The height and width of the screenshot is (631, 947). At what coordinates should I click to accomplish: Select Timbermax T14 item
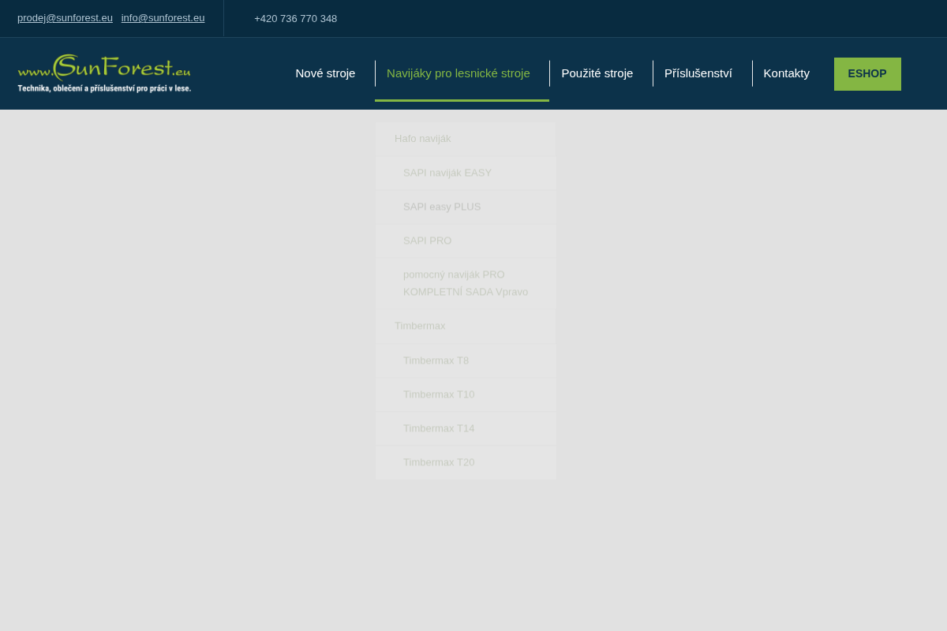coord(466,428)
